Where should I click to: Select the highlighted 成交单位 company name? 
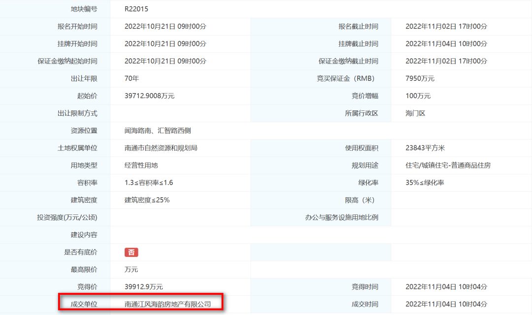click(167, 304)
